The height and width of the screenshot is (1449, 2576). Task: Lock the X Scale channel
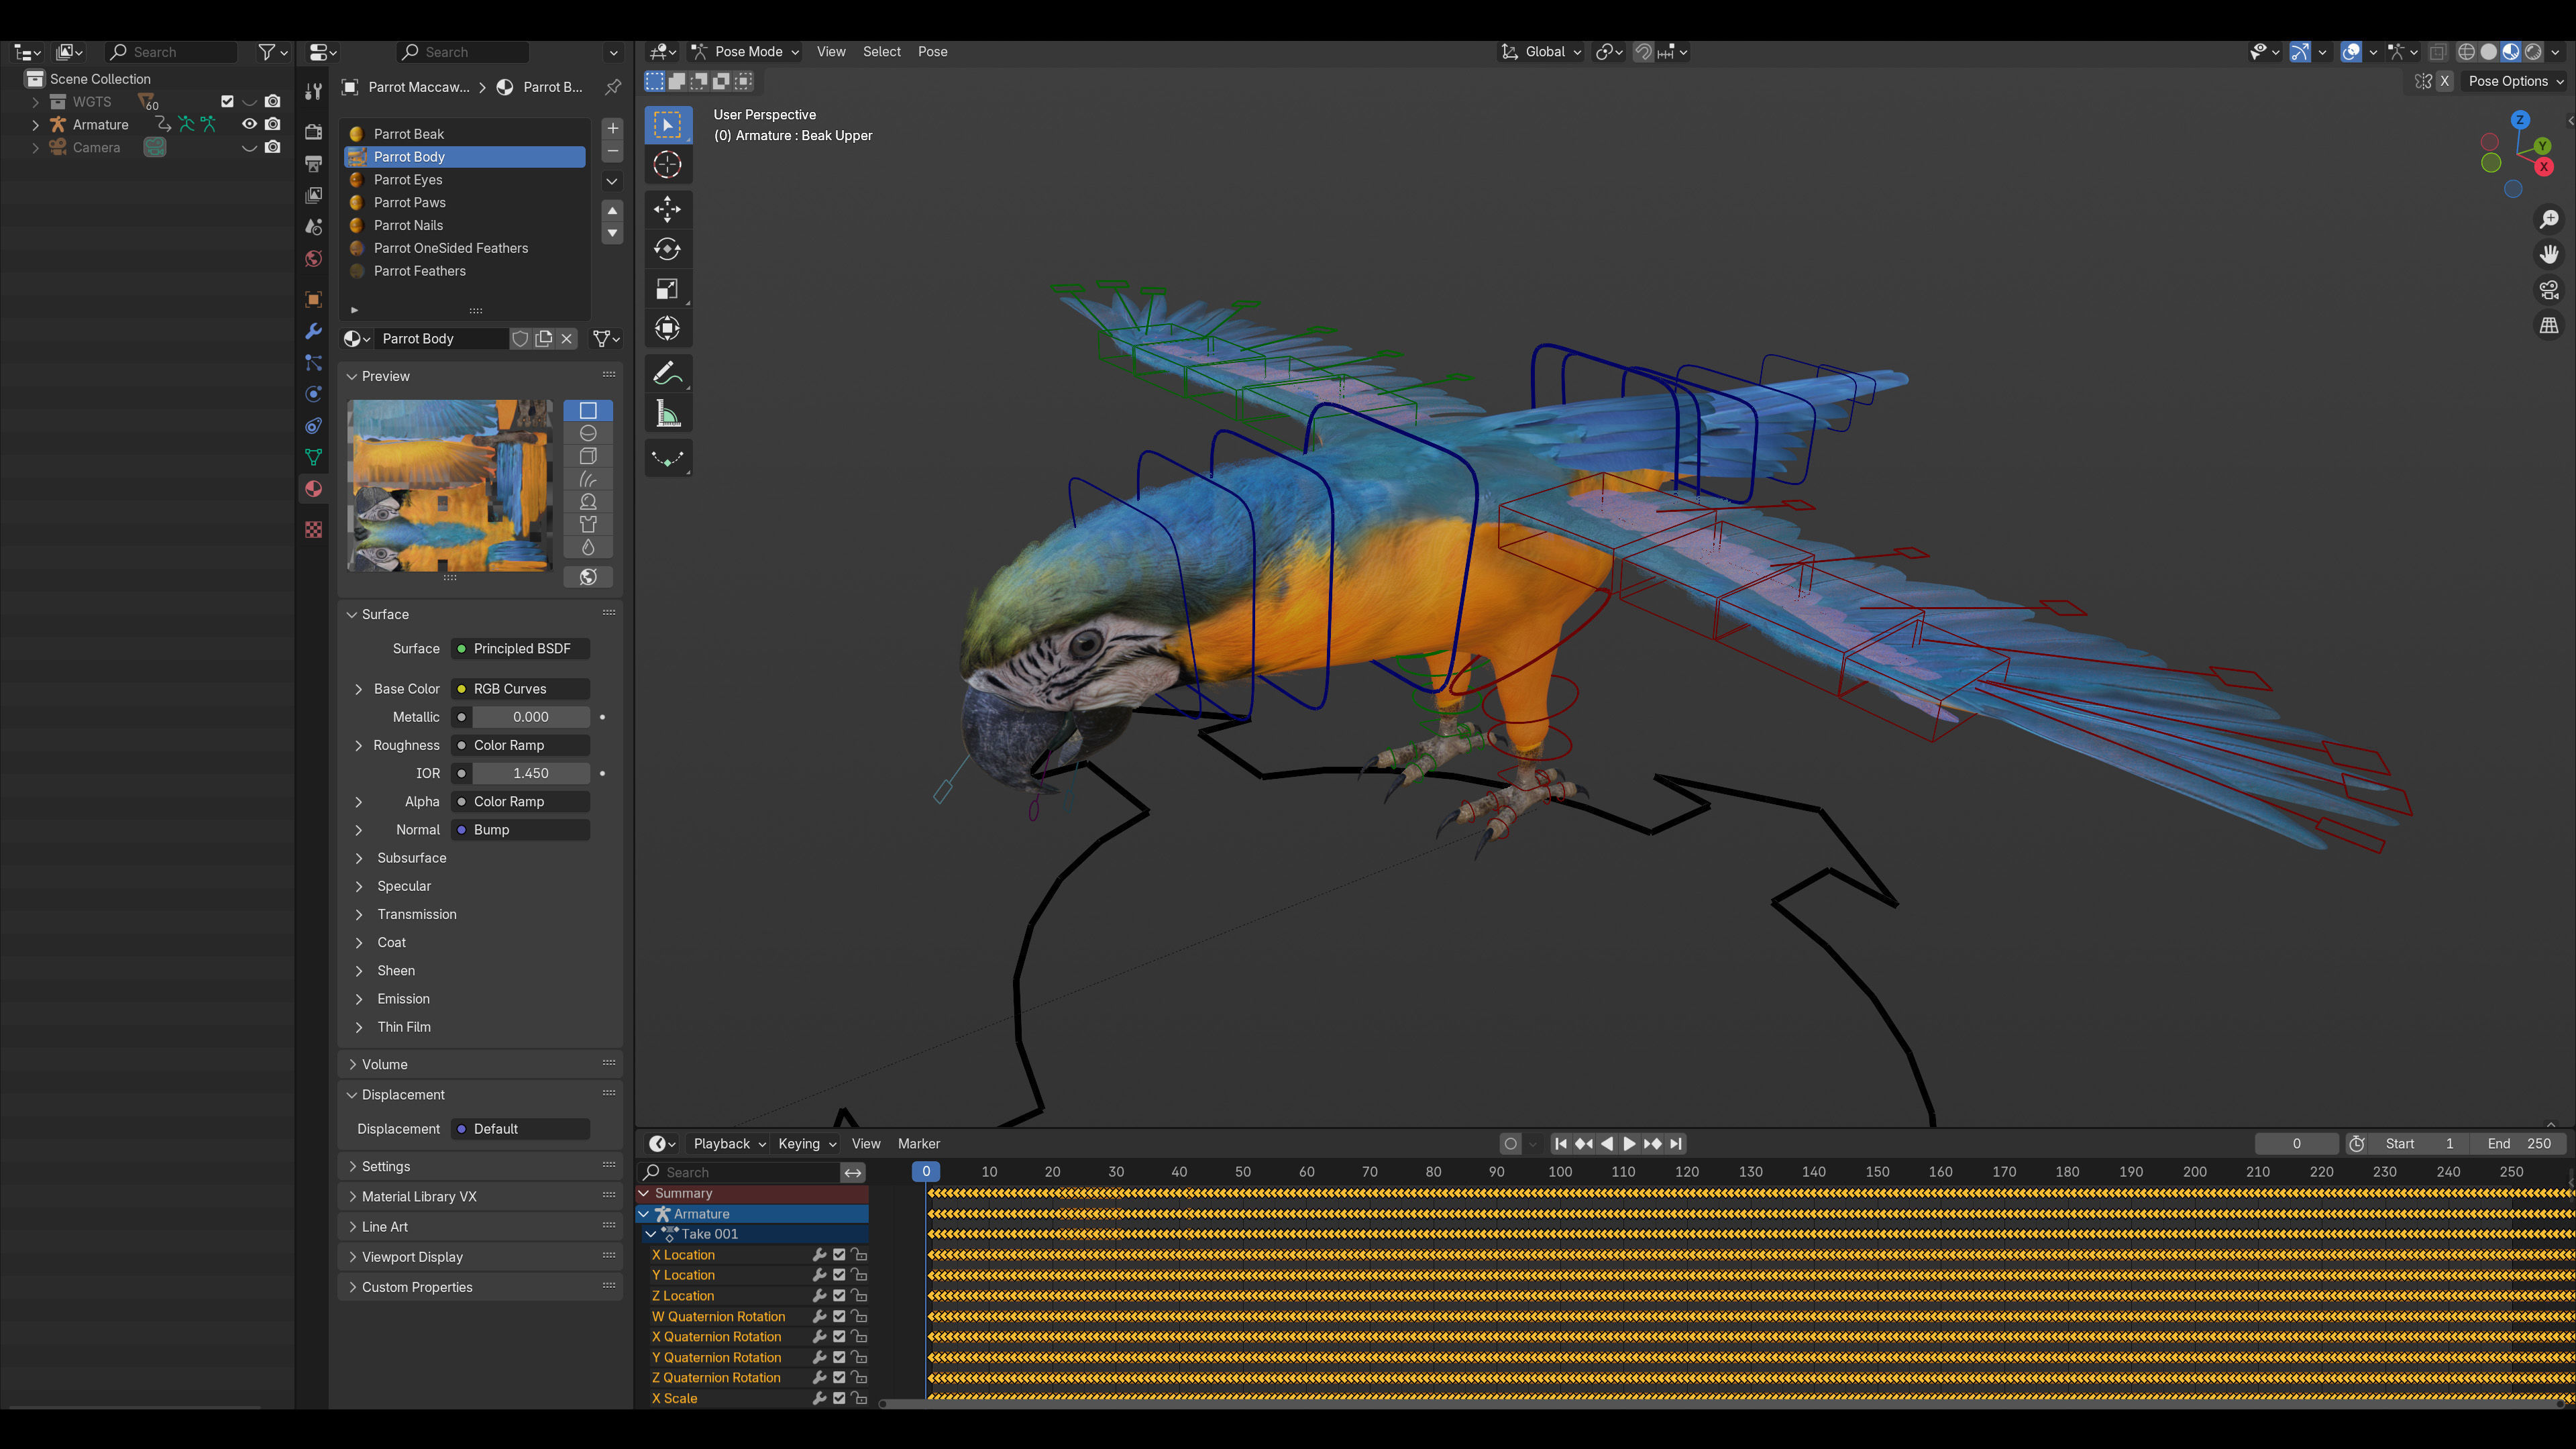[859, 1399]
